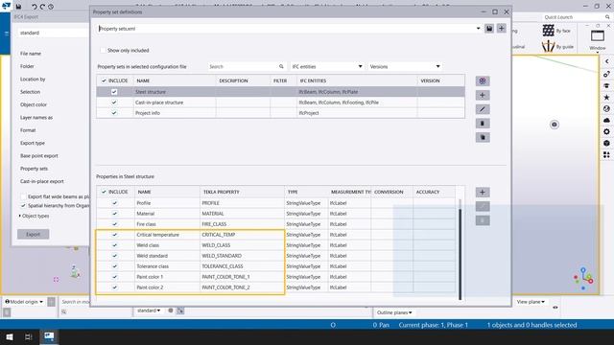Toggle Spatial hierarchy from Organizer checkbox

coord(23,206)
